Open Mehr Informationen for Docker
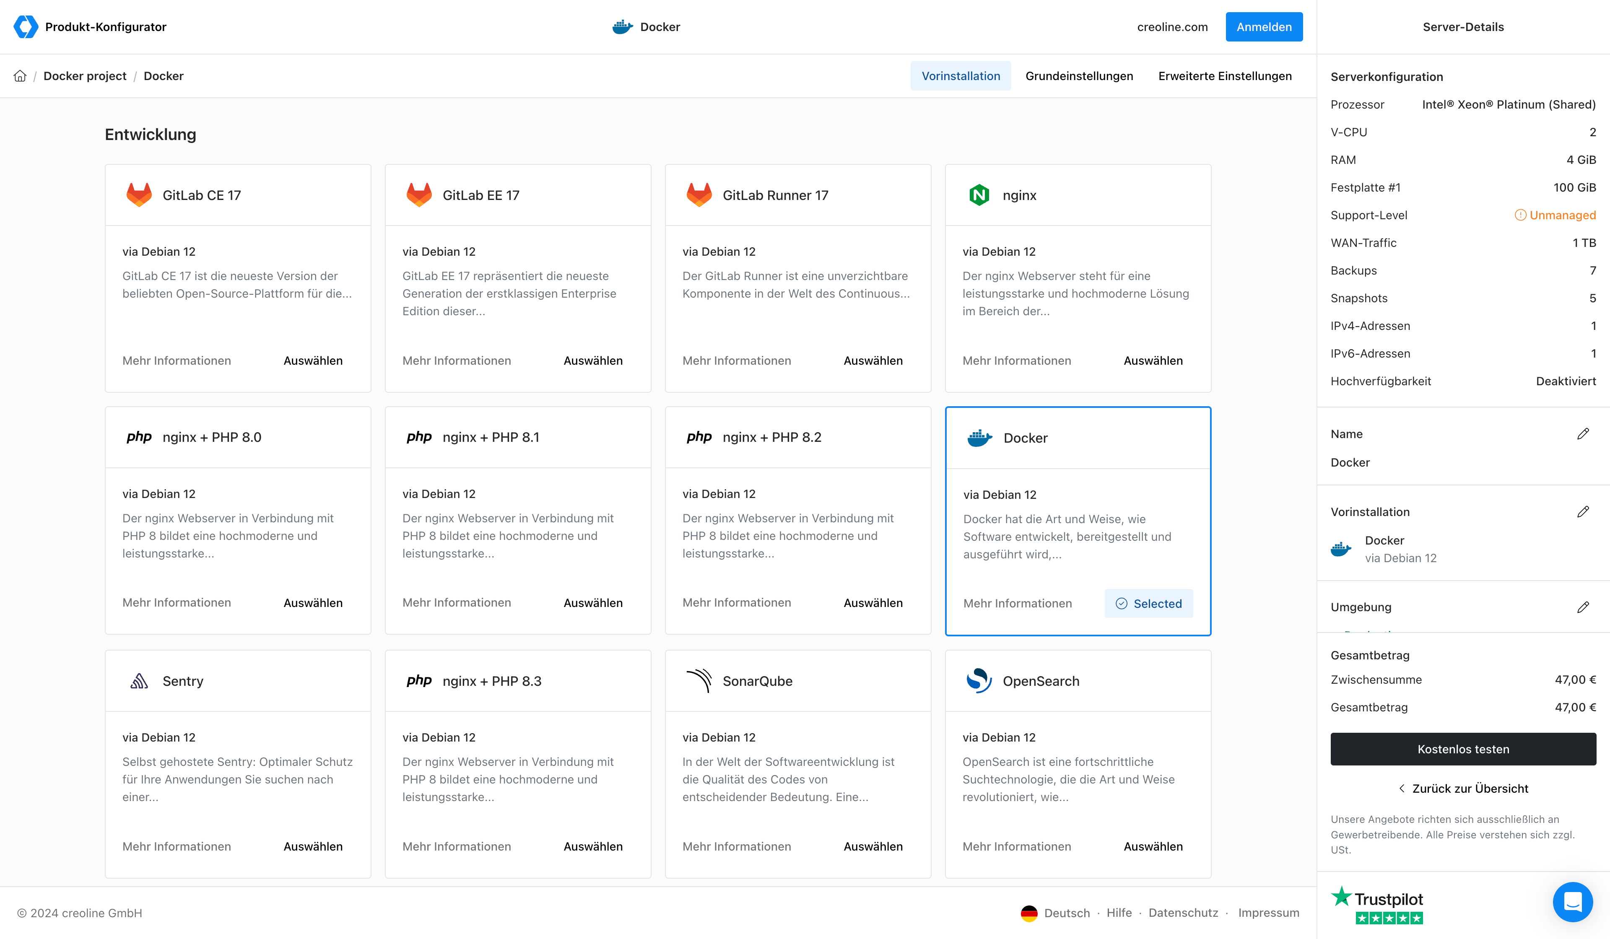This screenshot has width=1610, height=939. [1017, 604]
